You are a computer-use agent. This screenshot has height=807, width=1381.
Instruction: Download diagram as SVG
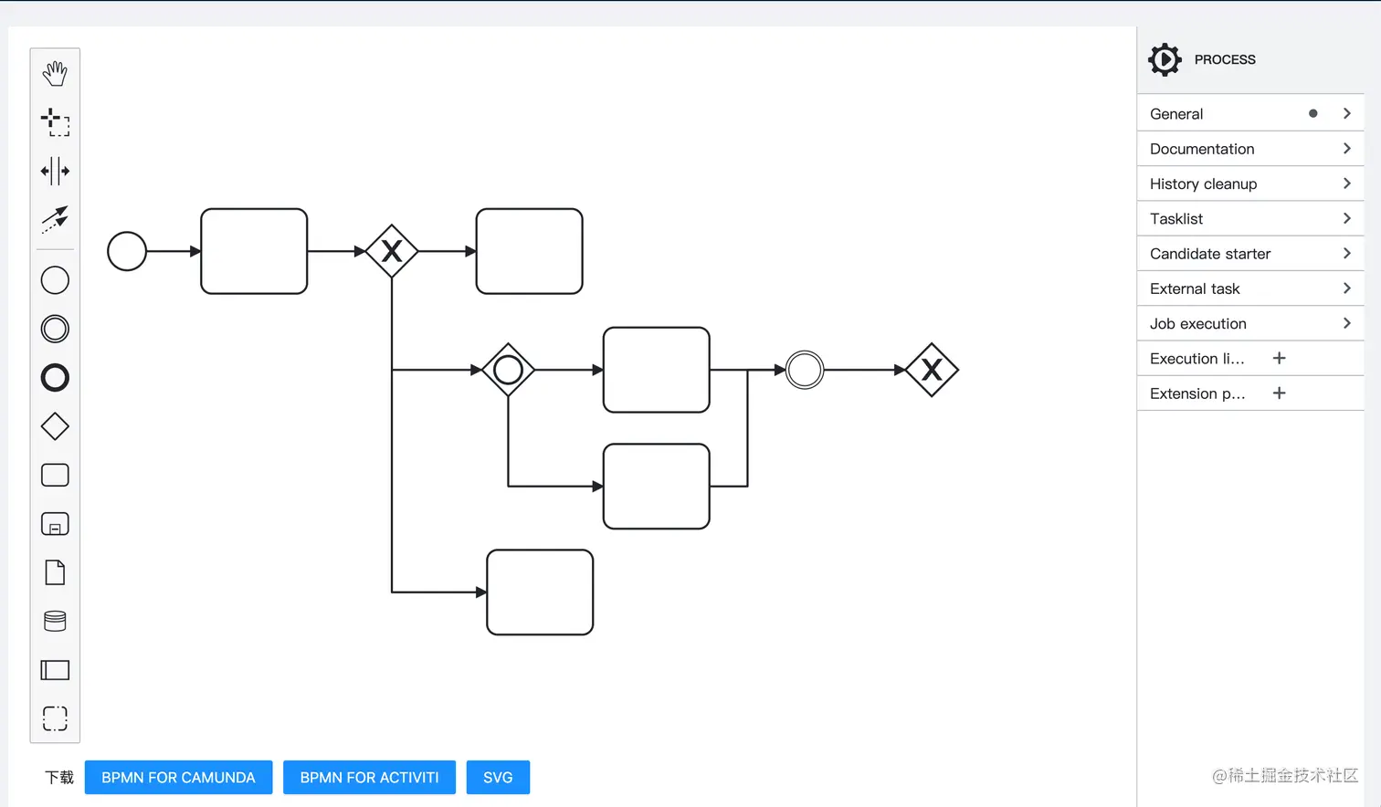(x=498, y=778)
